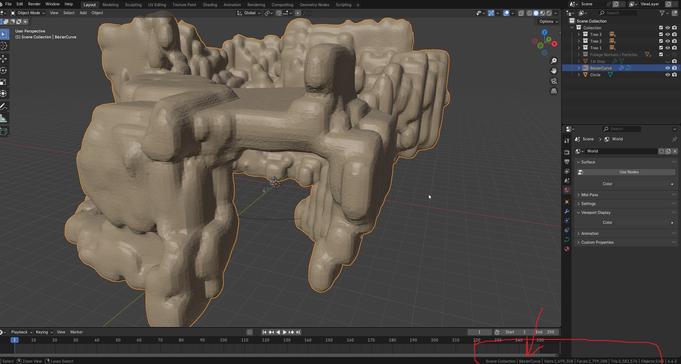Image resolution: width=681 pixels, height=364 pixels.
Task: Select the Annotate tool
Action: [x=3, y=107]
